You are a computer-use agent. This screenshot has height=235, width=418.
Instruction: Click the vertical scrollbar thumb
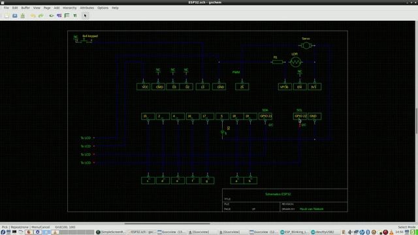click(417, 121)
